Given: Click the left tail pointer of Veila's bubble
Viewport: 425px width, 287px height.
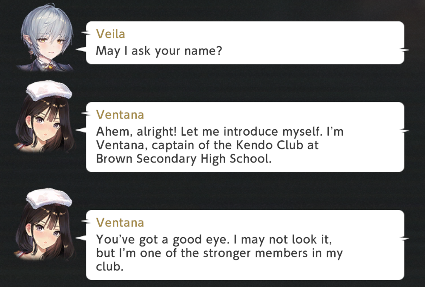Looking at the screenshot, I should point(81,50).
